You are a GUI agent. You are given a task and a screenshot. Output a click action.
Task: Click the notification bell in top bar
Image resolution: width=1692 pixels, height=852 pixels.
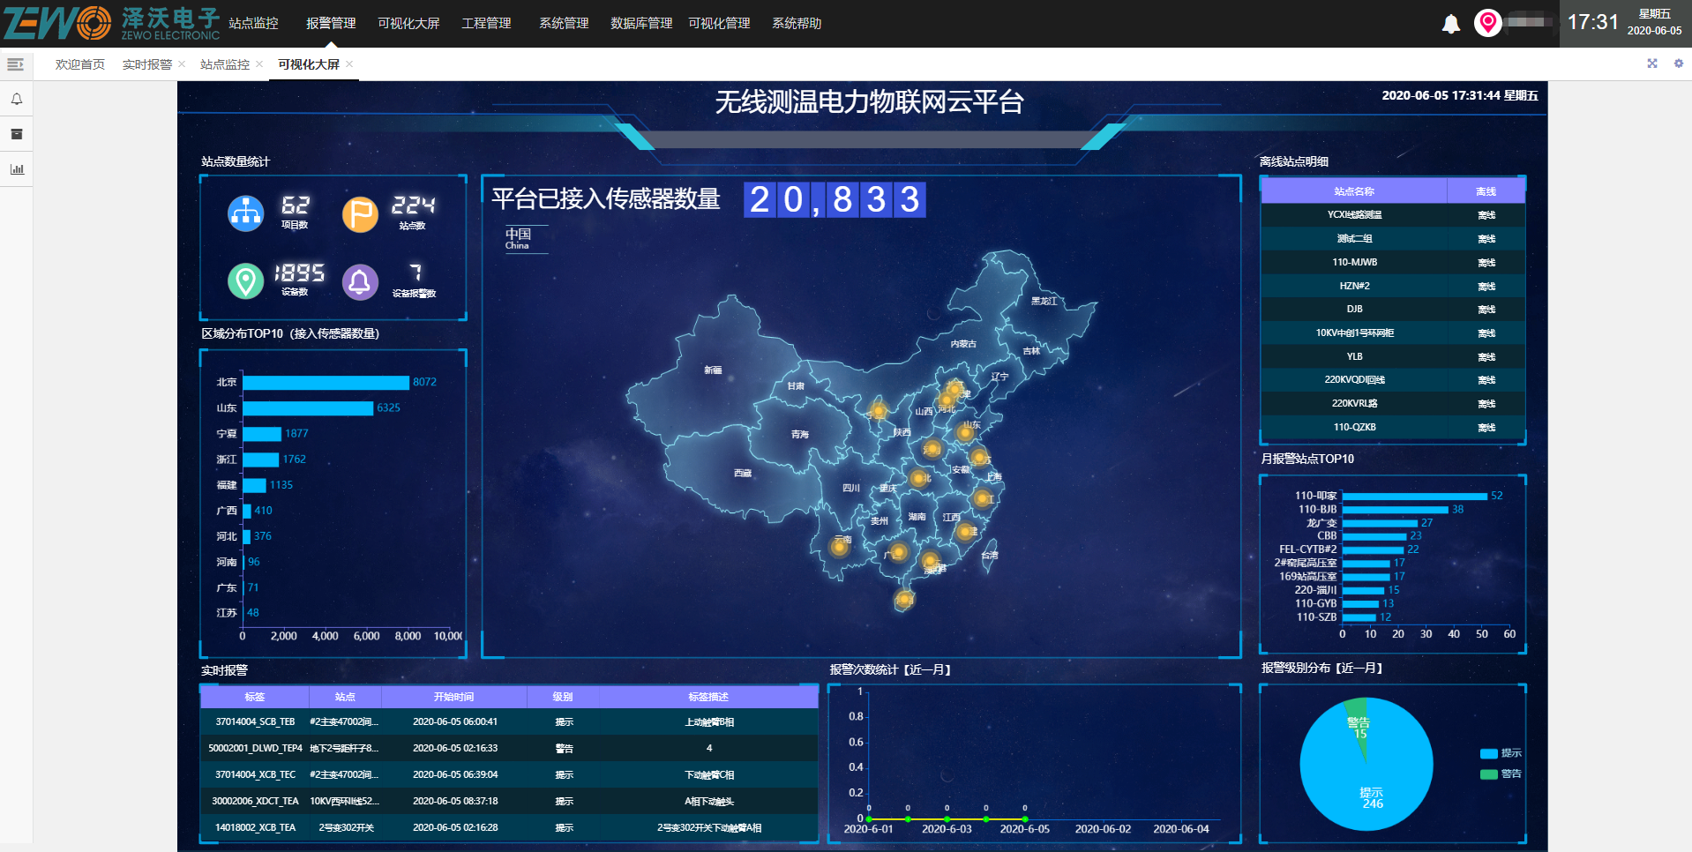click(x=1450, y=24)
